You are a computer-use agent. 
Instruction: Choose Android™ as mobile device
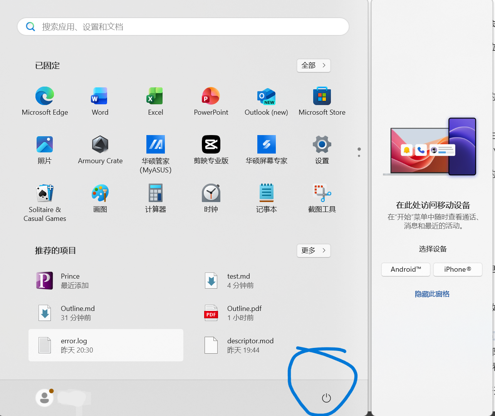pos(406,269)
